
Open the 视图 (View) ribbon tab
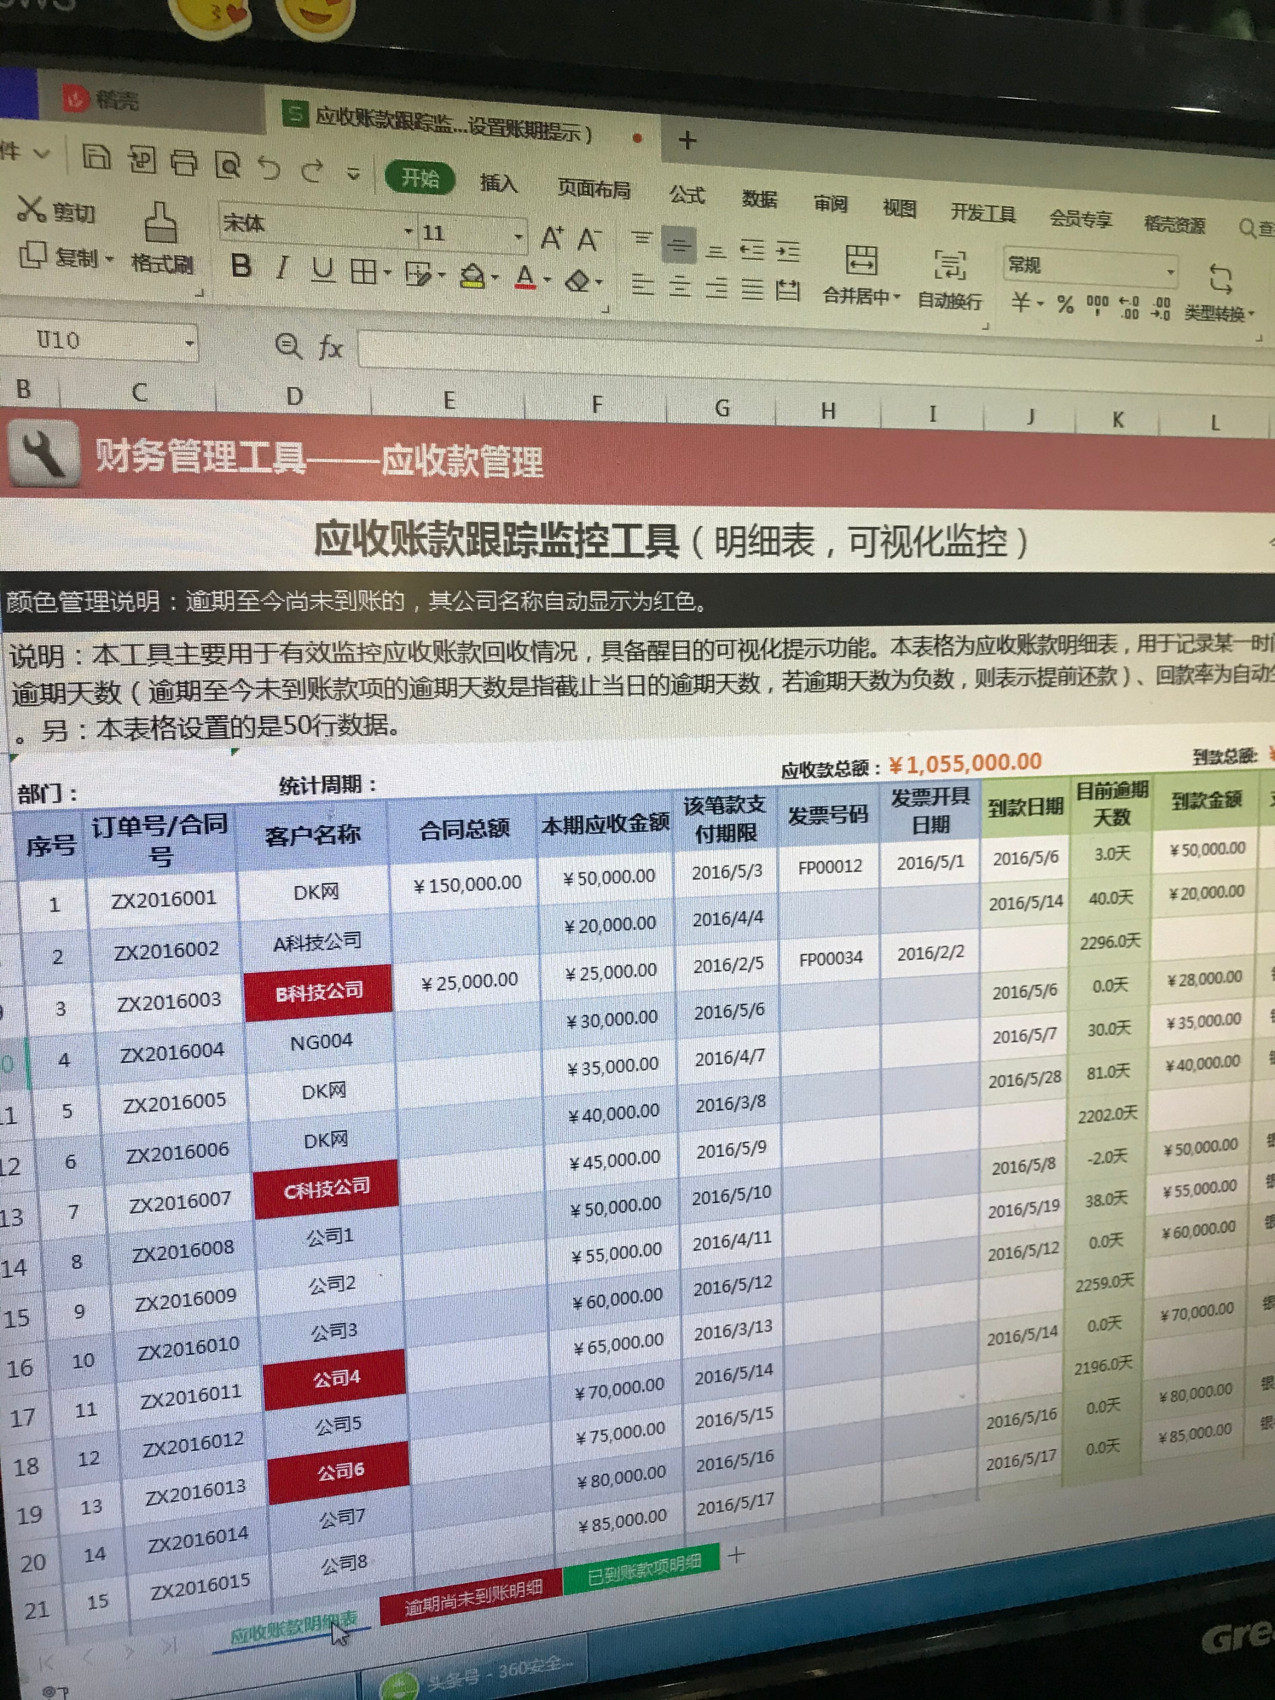point(899,207)
